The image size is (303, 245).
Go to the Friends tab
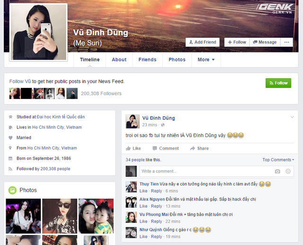click(147, 60)
